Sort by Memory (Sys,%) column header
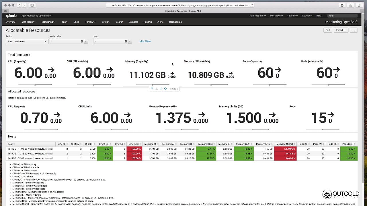367x206 pixels. click(x=285, y=144)
